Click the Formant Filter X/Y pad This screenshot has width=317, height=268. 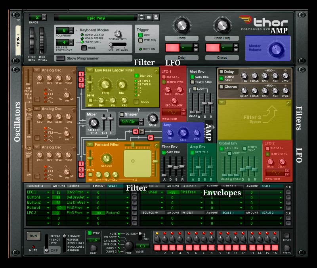[137, 164]
